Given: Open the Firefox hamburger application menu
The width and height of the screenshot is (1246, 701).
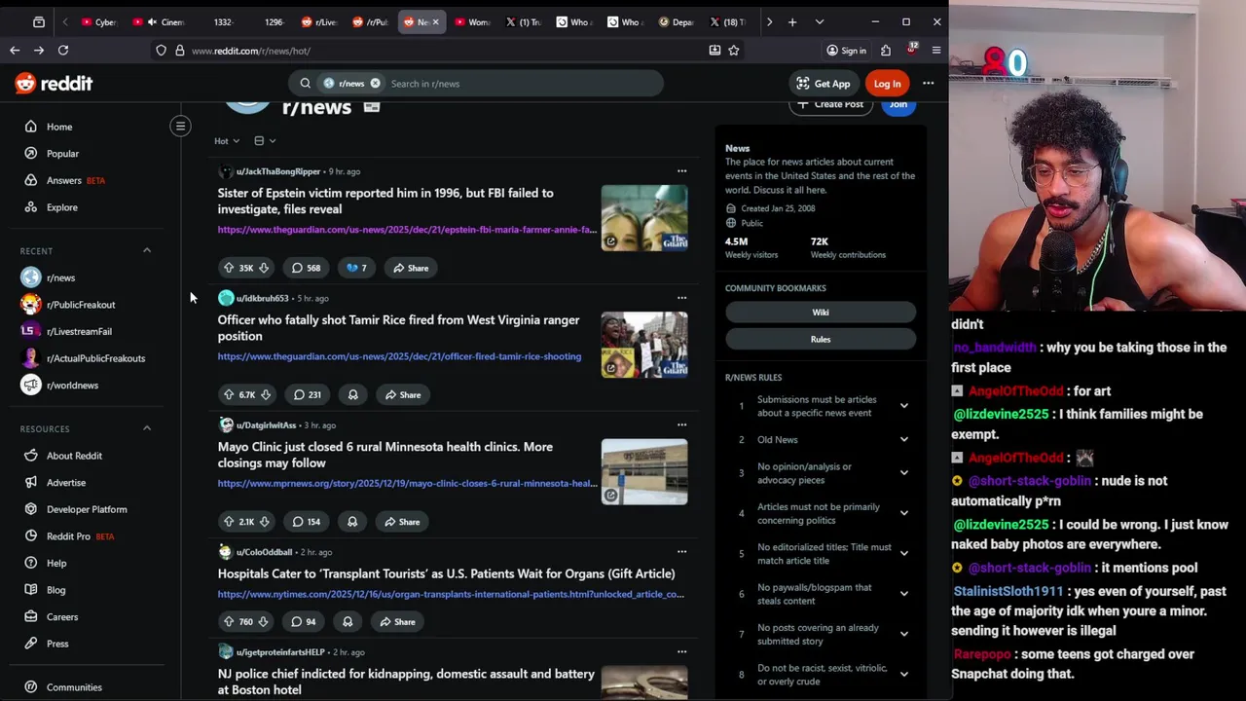Looking at the screenshot, I should click(935, 51).
